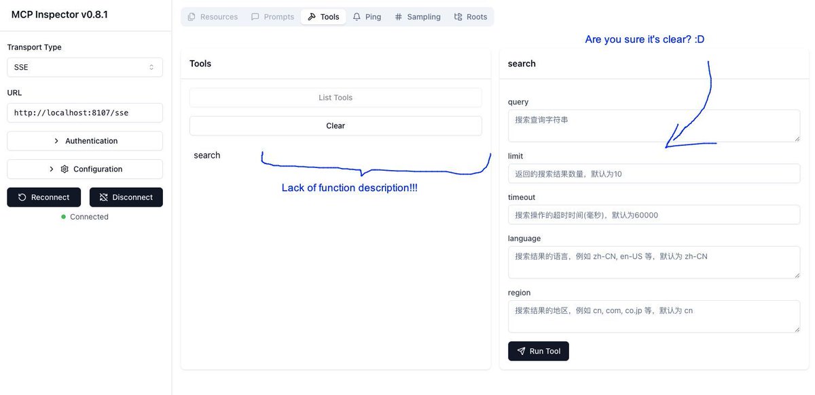Image resolution: width=815 pixels, height=395 pixels.
Task: Click the Connected status text
Action: point(89,217)
